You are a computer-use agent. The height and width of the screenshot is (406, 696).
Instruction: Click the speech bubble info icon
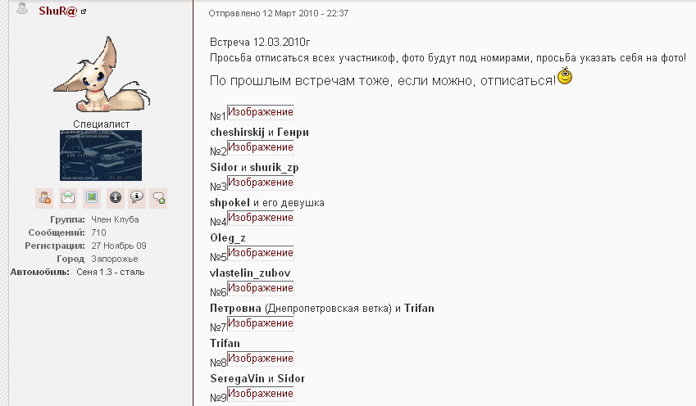137,198
